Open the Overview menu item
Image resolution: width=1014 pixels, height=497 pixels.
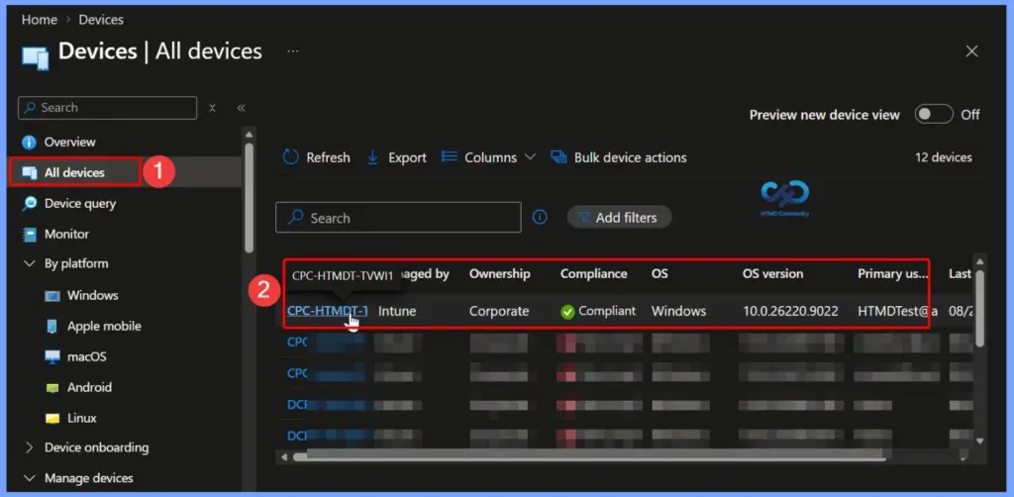pos(70,143)
